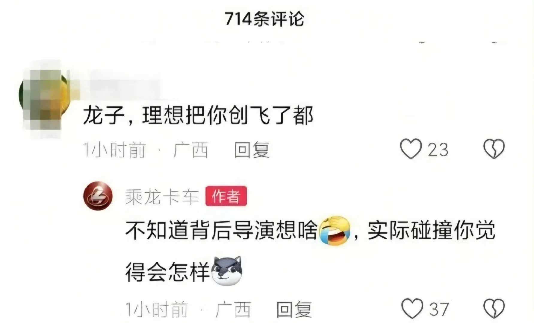534x323 pixels.
Task: Click the 37 like count
Action: pyautogui.click(x=439, y=309)
